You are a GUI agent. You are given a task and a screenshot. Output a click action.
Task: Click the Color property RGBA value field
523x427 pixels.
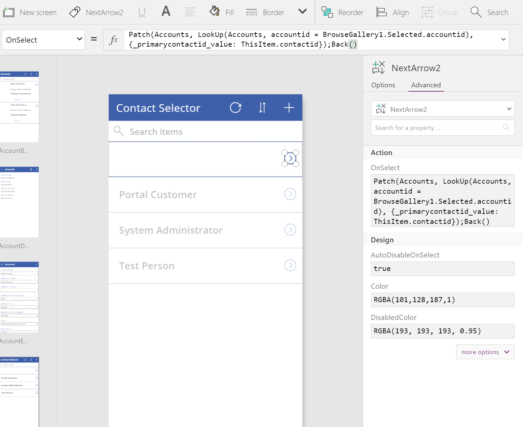442,300
